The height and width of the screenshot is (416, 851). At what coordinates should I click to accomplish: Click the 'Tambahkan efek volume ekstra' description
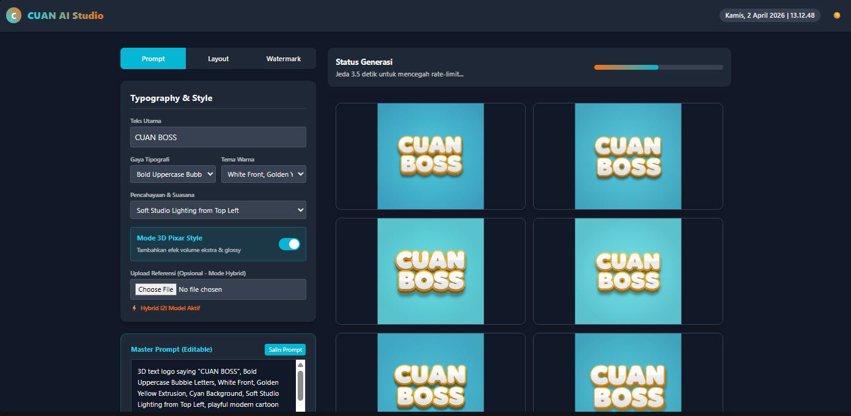(189, 250)
